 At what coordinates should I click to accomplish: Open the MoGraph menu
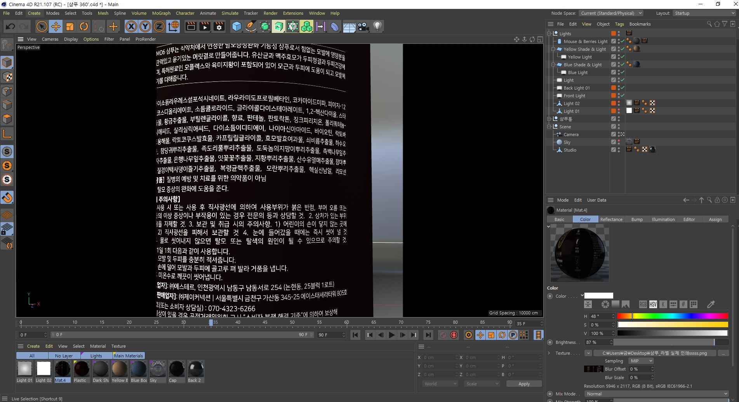click(x=161, y=13)
